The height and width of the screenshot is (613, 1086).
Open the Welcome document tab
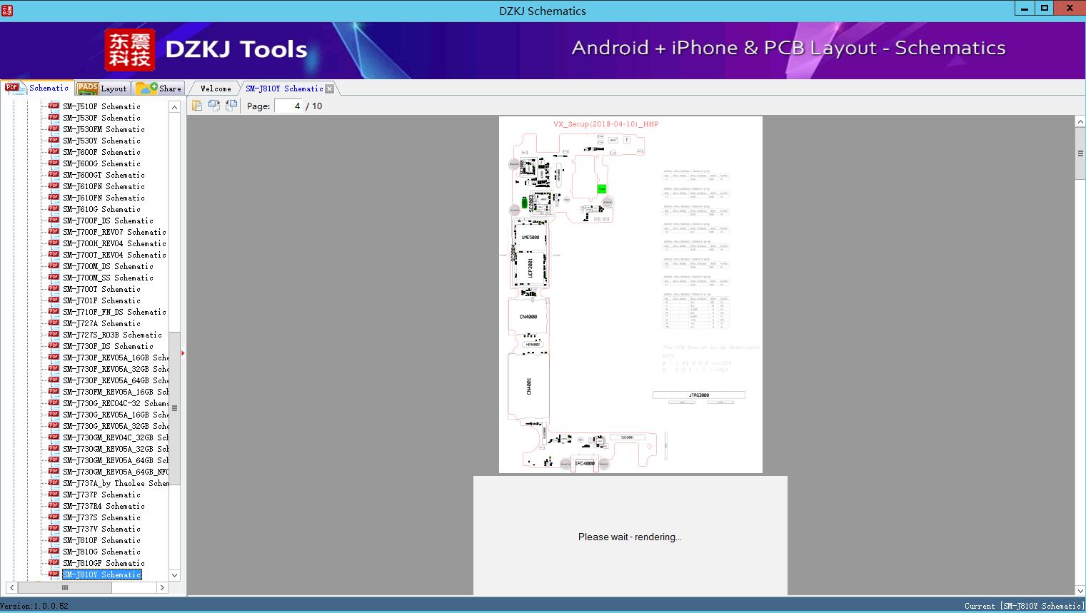215,88
